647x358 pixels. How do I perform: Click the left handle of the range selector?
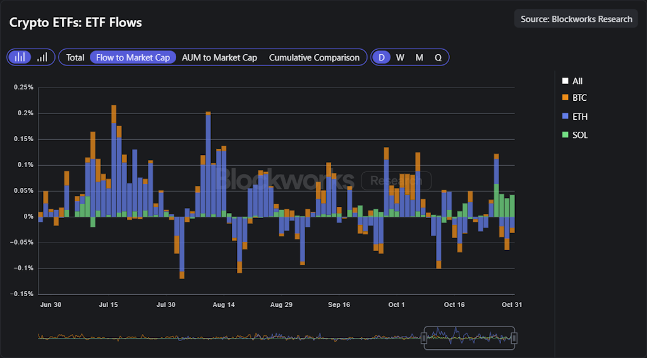pyautogui.click(x=424, y=338)
